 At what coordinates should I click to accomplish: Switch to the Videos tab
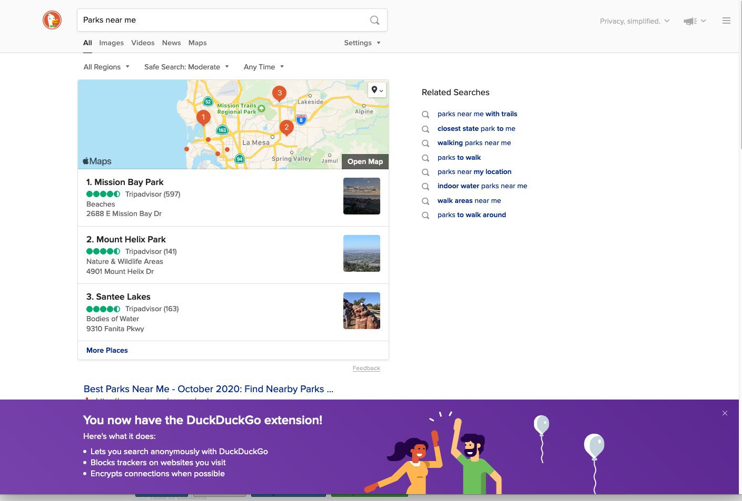pos(143,43)
